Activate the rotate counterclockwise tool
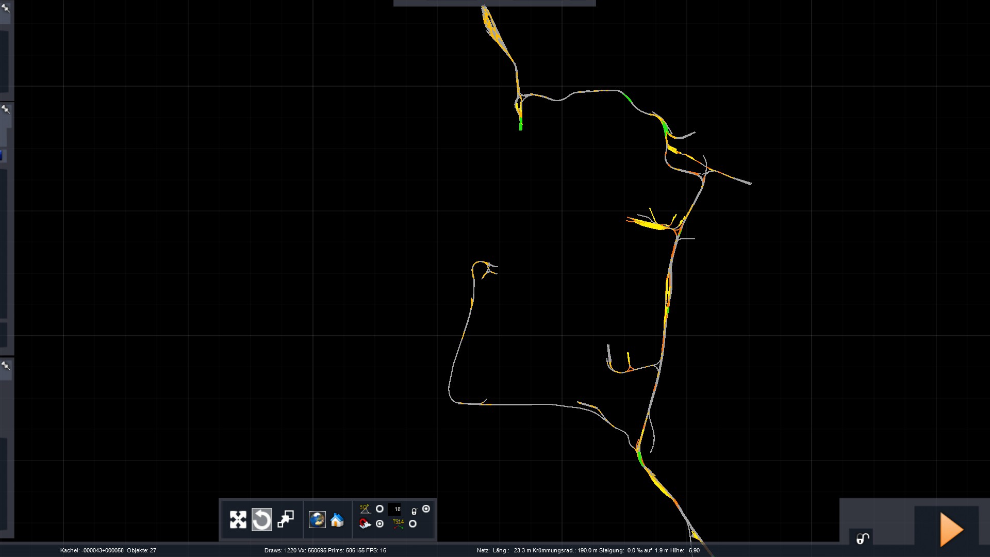 [x=261, y=519]
